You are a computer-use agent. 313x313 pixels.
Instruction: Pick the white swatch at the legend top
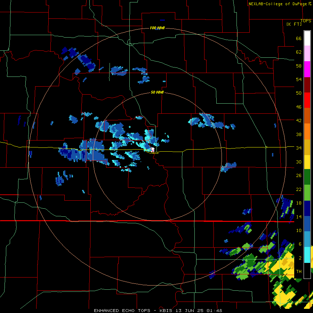(x=307, y=38)
